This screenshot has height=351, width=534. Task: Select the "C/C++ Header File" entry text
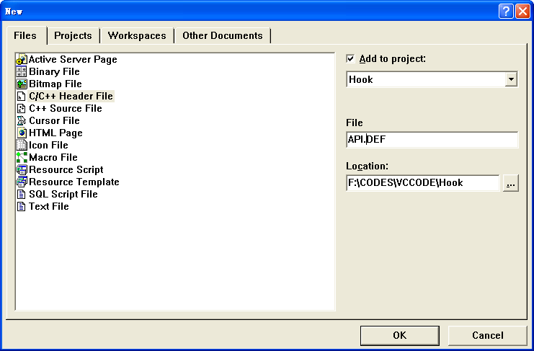(x=71, y=96)
